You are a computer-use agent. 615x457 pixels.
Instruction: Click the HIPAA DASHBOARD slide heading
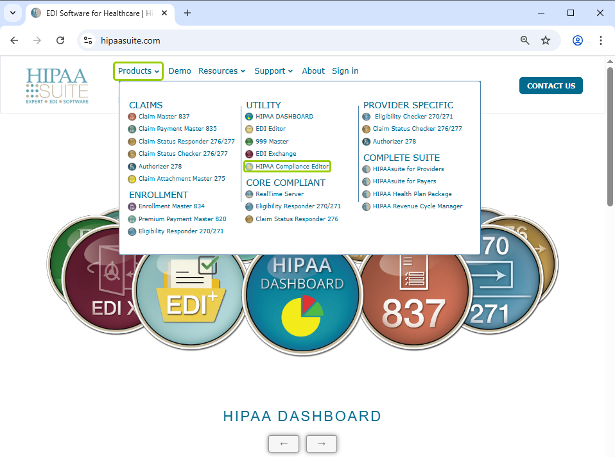302,416
